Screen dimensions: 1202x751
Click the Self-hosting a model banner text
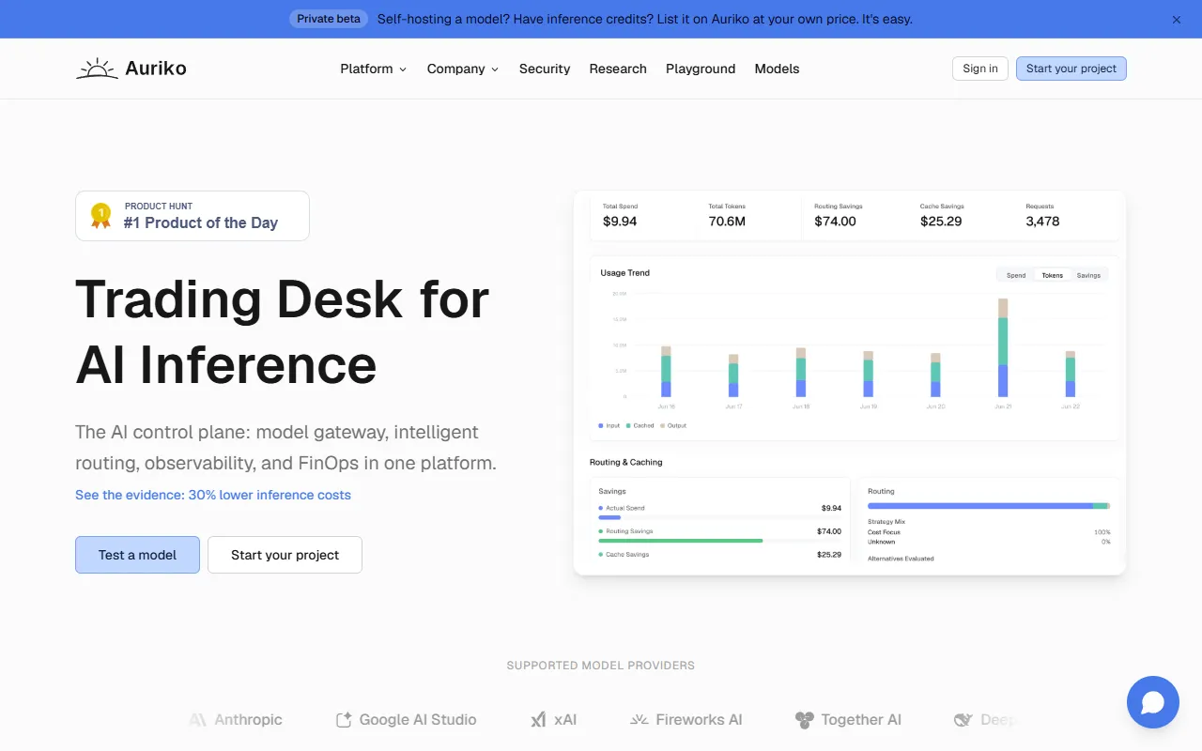[645, 19]
